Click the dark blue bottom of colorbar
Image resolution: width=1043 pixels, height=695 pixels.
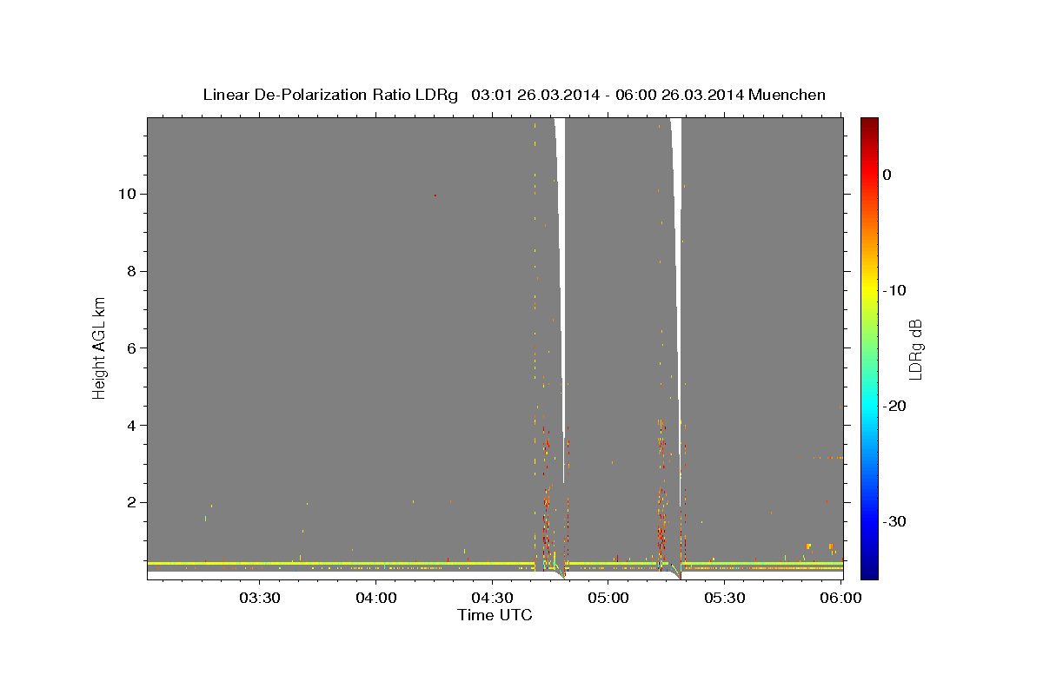click(x=869, y=573)
